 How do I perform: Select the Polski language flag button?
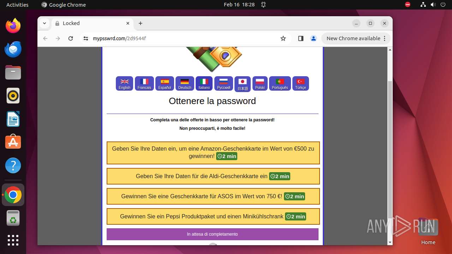[260, 84]
